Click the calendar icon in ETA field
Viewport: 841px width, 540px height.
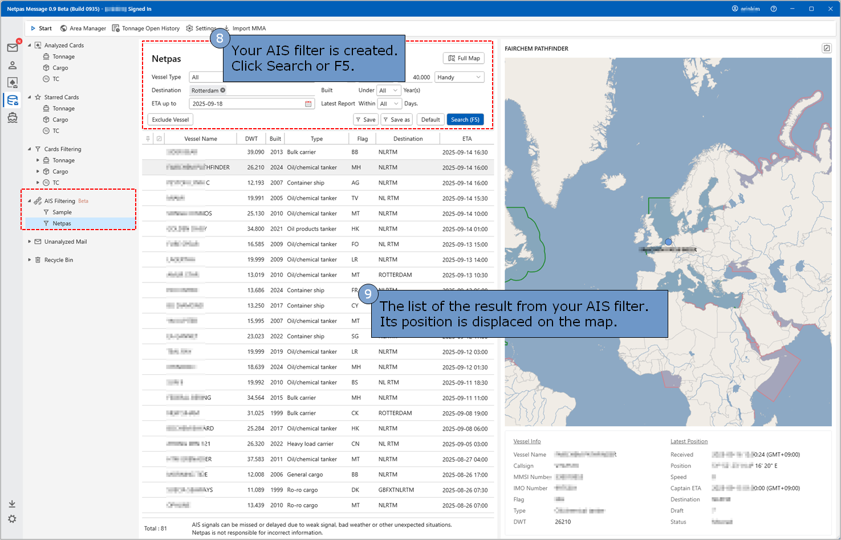[308, 104]
